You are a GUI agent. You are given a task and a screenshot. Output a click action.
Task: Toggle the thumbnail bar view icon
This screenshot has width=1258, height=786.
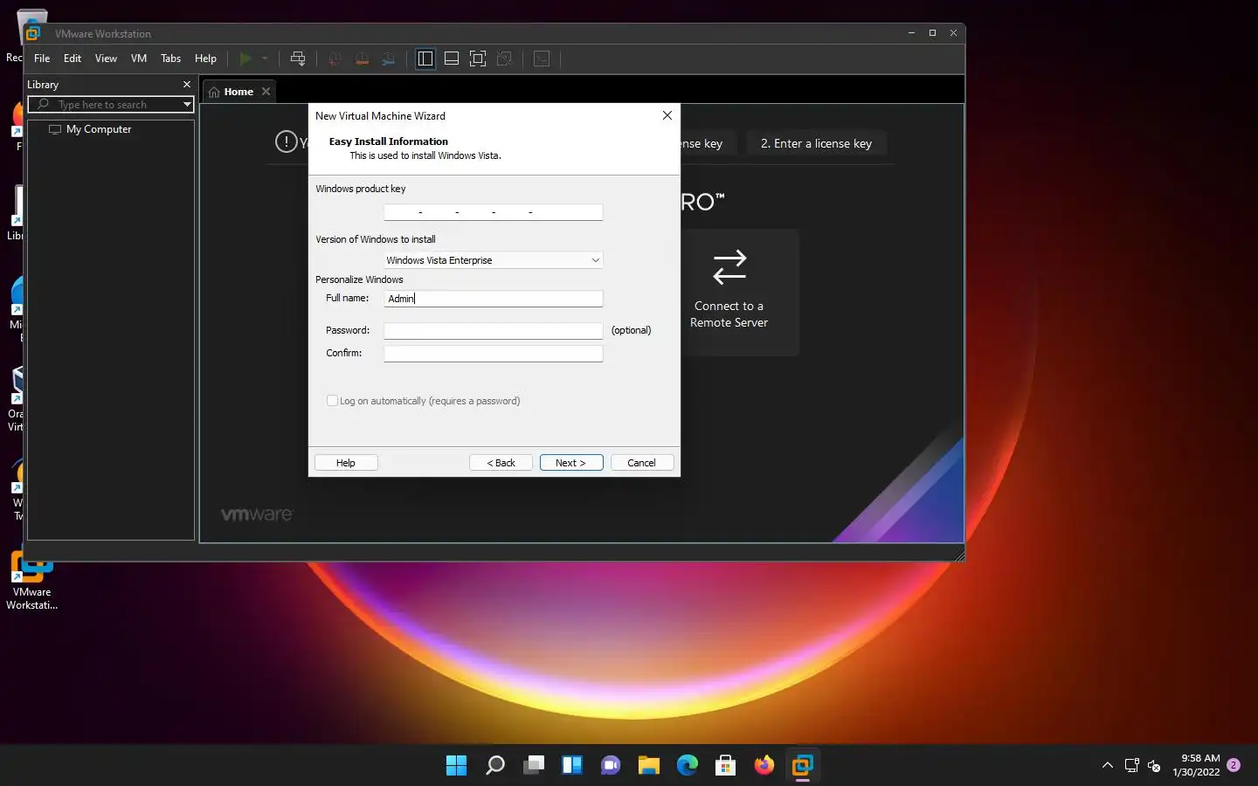pos(452,59)
